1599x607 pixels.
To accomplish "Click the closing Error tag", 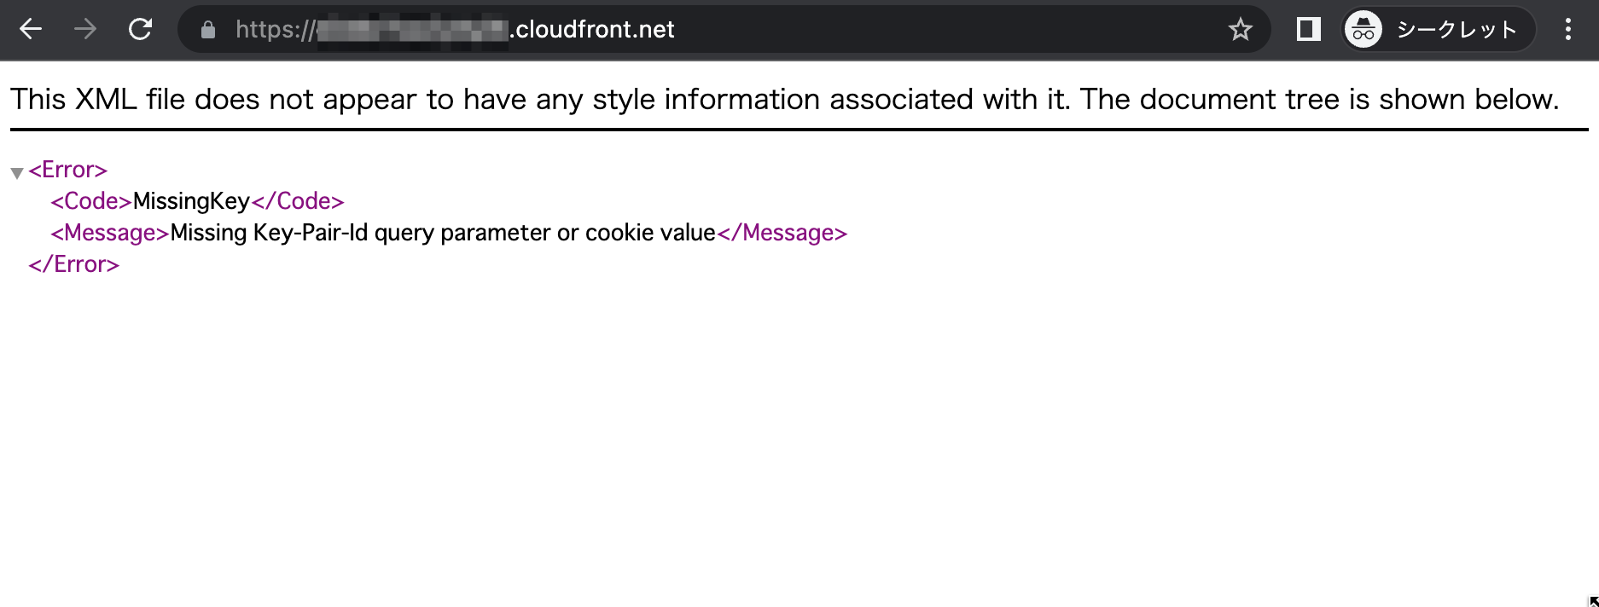I will pyautogui.click(x=75, y=263).
